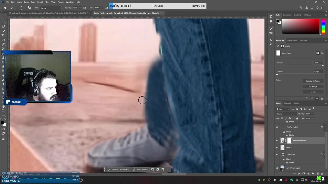The image size is (328, 184).
Task: Hide the 'Yes! copy' layer
Action: (277, 155)
